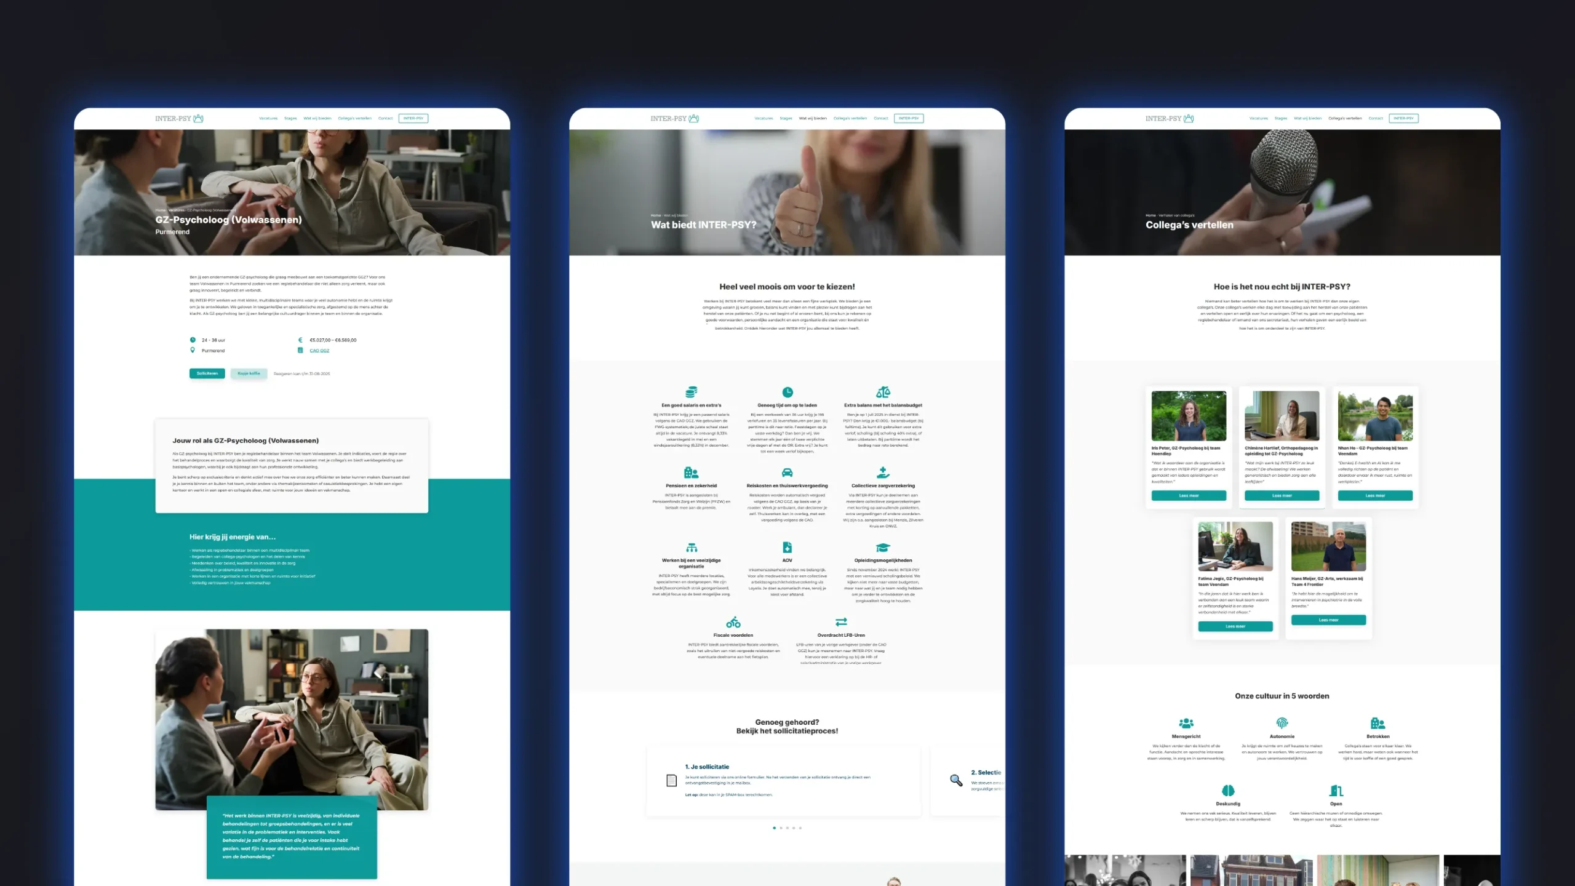Select the second carousel dot under sollicitatieproces

point(781,828)
